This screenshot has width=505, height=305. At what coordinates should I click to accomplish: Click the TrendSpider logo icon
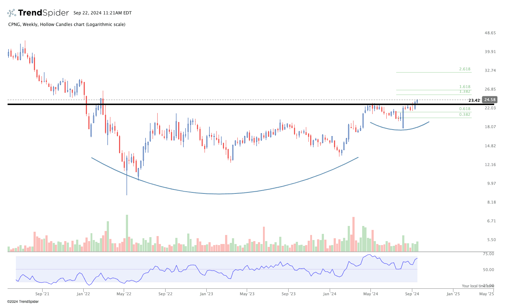[x=12, y=13]
